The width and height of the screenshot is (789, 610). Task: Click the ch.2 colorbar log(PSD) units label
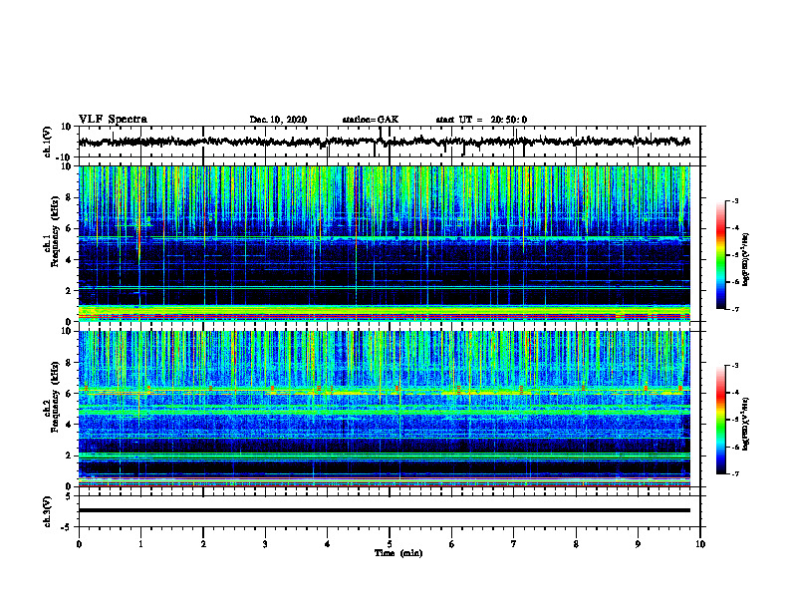click(746, 423)
